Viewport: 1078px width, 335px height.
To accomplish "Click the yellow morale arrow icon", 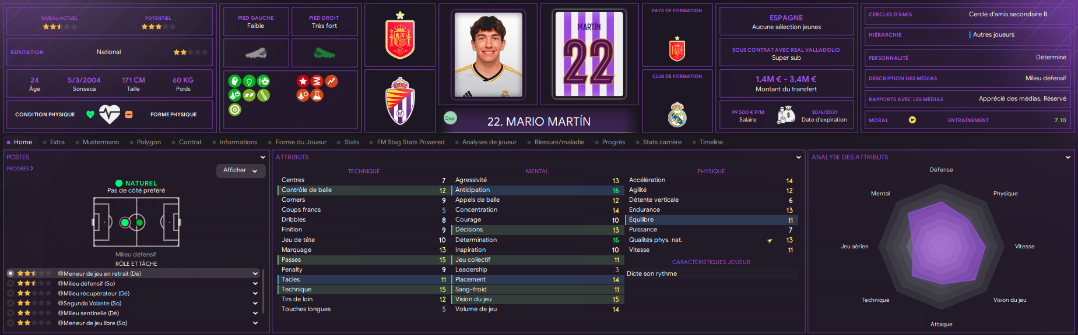I will coord(912,120).
